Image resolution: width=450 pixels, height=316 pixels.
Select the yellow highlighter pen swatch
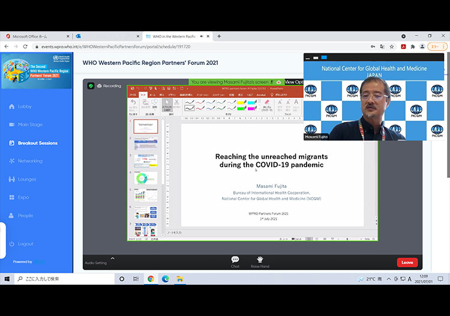point(241,103)
